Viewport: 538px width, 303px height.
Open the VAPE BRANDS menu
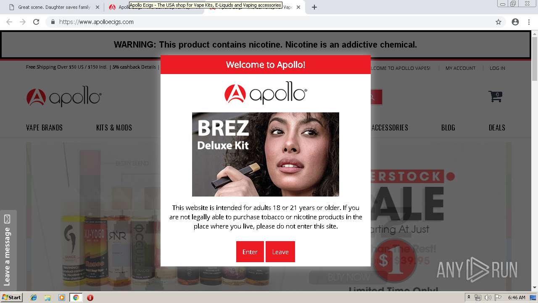(44, 128)
